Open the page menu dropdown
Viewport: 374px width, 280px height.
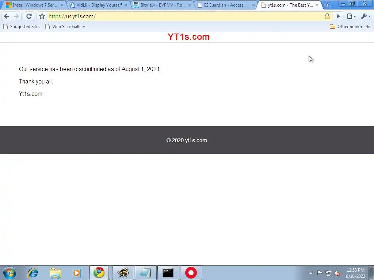tap(351, 16)
